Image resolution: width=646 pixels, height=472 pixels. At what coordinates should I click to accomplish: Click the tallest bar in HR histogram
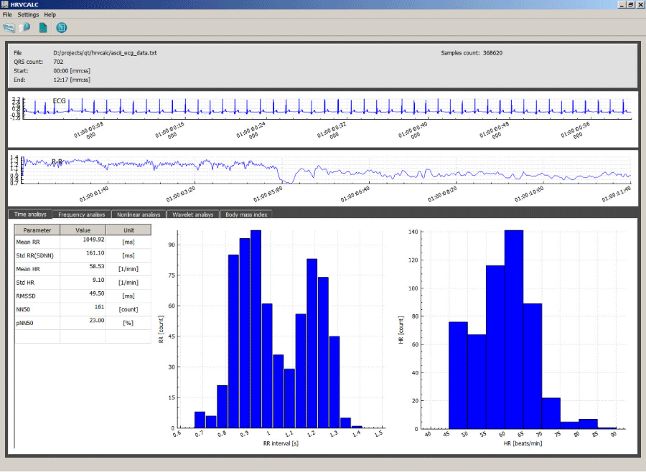[513, 330]
